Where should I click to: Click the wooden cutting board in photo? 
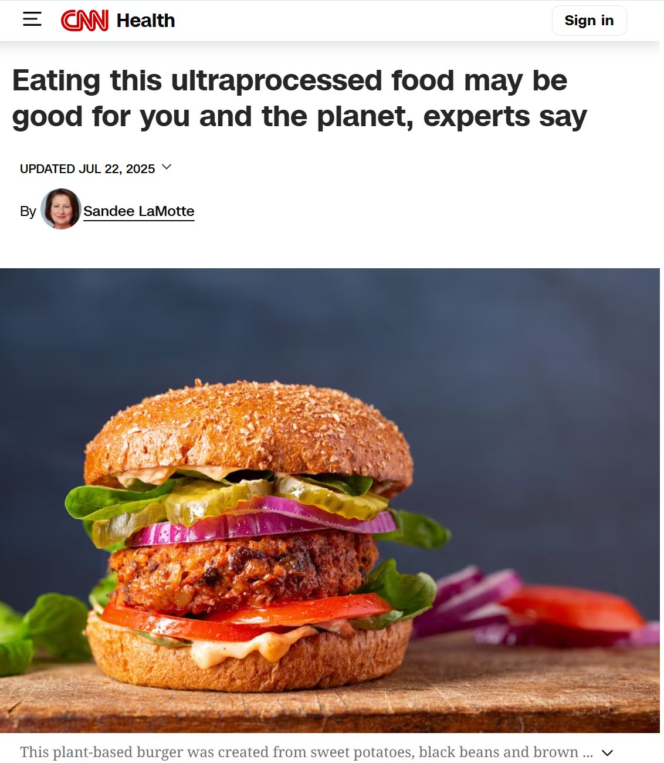tap(516, 687)
